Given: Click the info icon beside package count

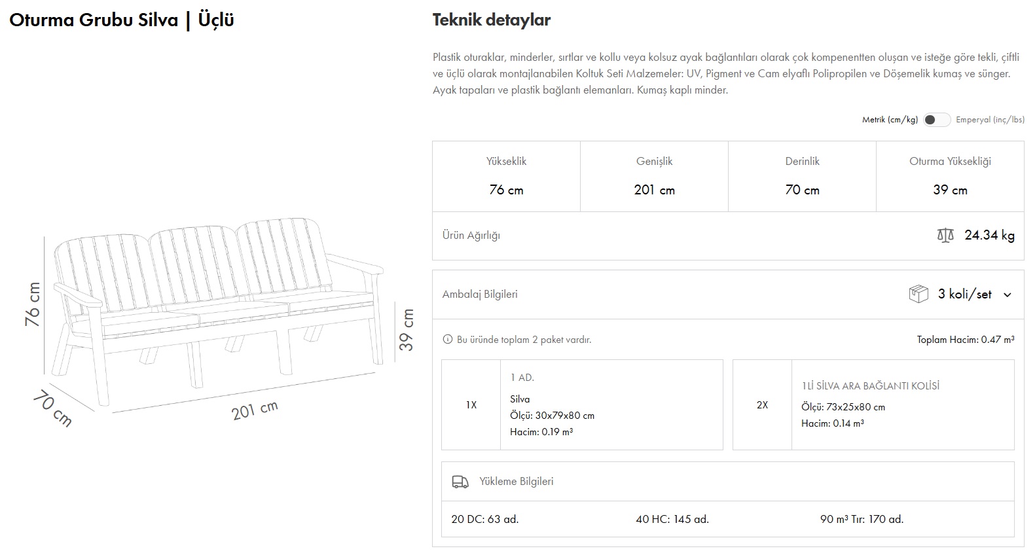Looking at the screenshot, I should tap(448, 340).
